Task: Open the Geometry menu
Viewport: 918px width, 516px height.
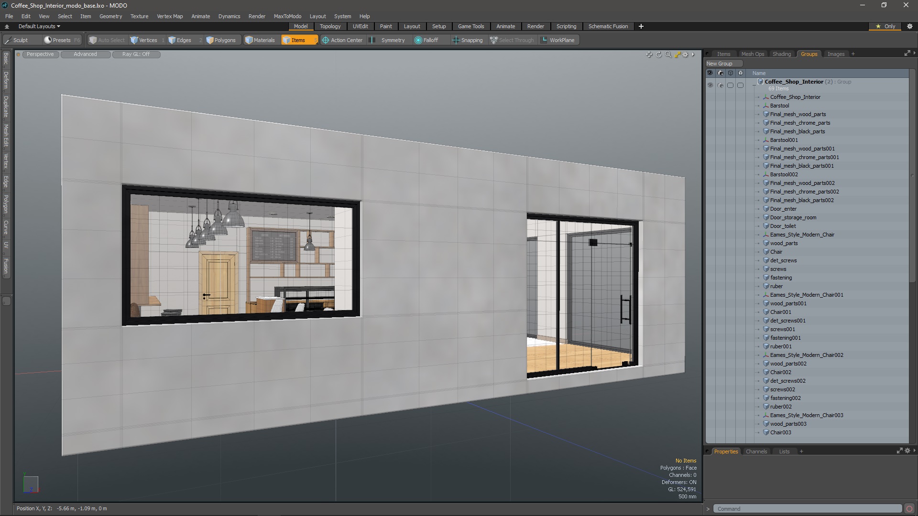Action: (110, 16)
